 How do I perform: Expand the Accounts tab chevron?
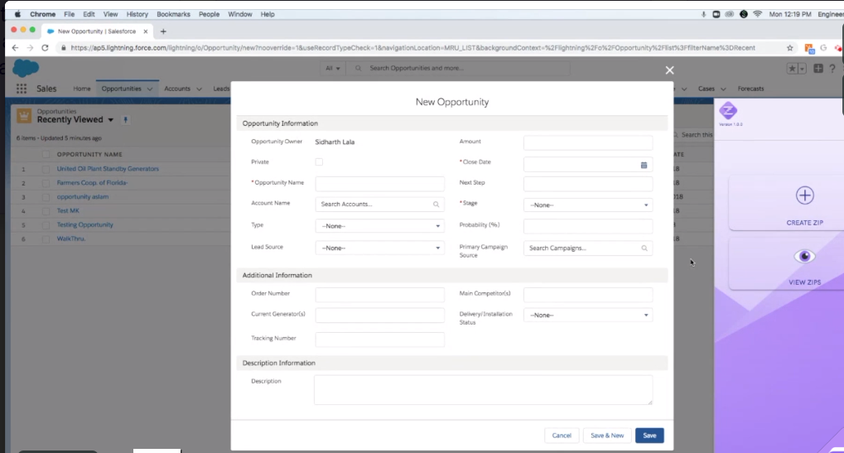(x=199, y=89)
